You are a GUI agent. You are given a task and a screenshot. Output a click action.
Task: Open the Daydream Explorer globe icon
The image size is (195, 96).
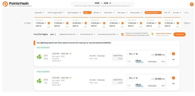(122, 34)
